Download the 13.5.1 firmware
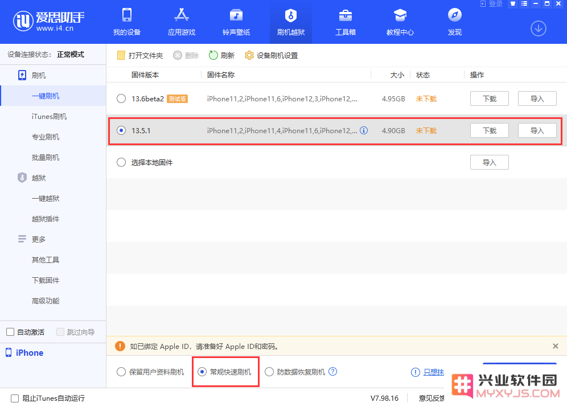Screen dimensions: 567x407 tap(489, 130)
